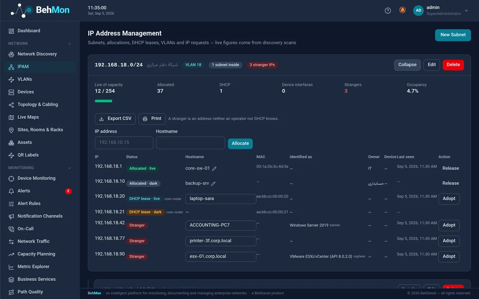Collapse the 192.168.18.0/24 subnet card
This screenshot has width=479, height=299.
click(x=407, y=65)
